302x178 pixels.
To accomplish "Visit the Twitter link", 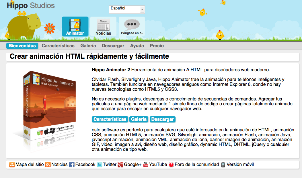I will (x=110, y=165).
